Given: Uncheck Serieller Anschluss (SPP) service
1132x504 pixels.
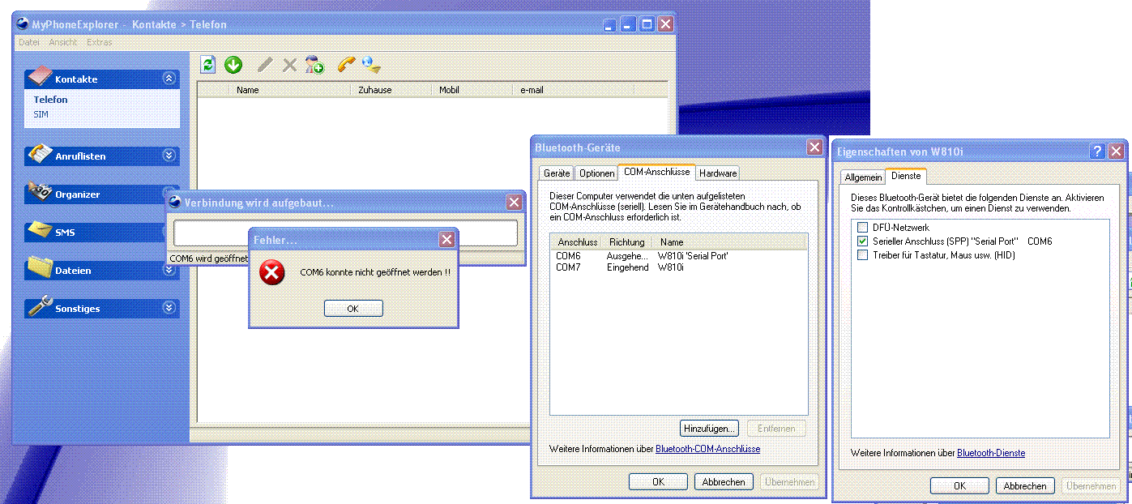Looking at the screenshot, I should click(x=862, y=241).
